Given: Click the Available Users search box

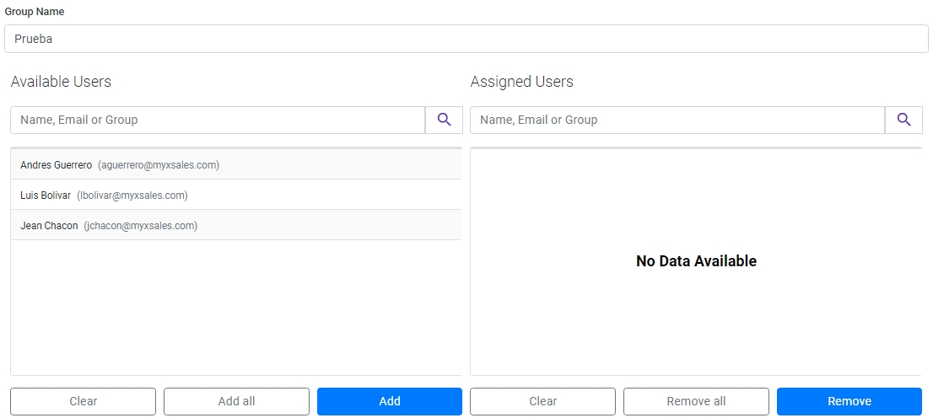Looking at the screenshot, I should [218, 120].
